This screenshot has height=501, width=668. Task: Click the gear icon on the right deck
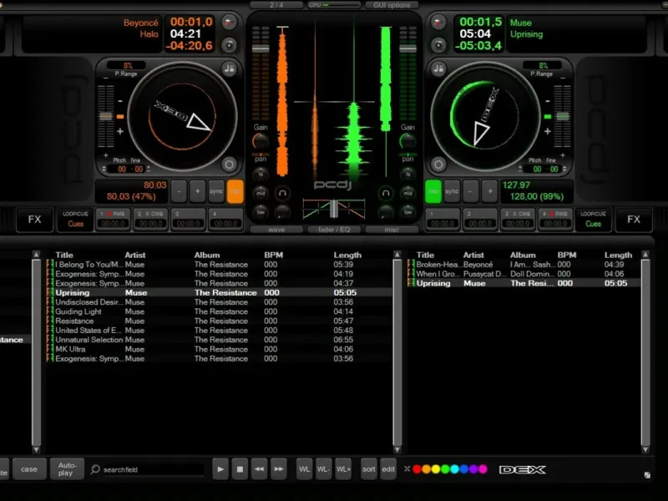coord(439,164)
